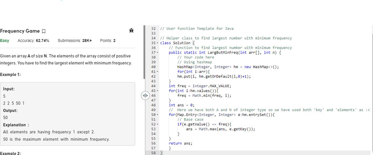
Task: Click the '// Using hashmap' comment
Action: [x=195, y=62]
